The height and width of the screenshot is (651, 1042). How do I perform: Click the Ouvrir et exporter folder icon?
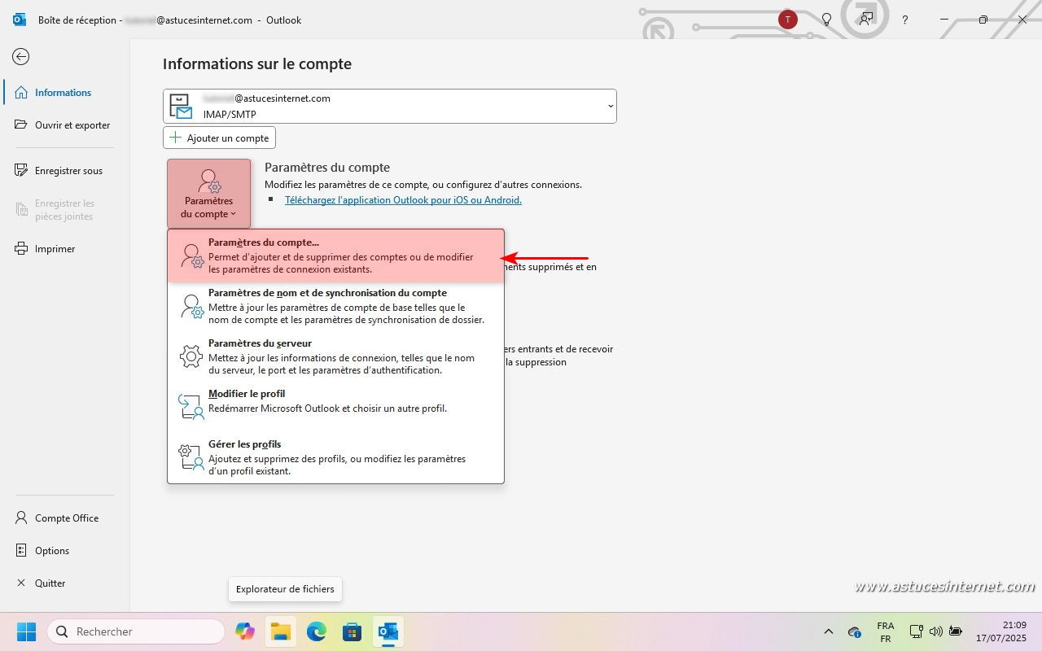pos(21,125)
